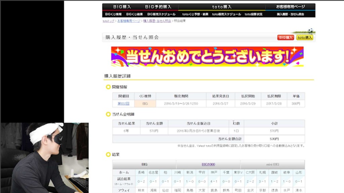Open BIG販売スケジュール submenu link

161,14
